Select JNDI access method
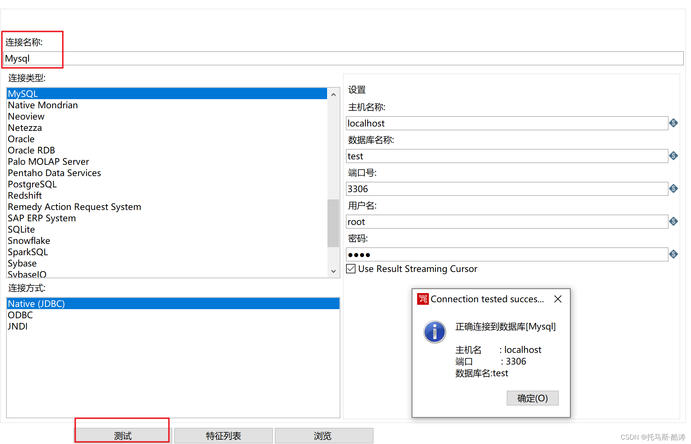Viewport: 691px width, 444px height. coord(173,326)
